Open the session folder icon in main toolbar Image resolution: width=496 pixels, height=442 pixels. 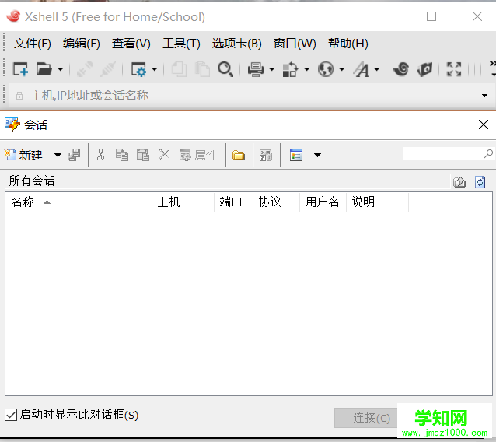[x=44, y=69]
